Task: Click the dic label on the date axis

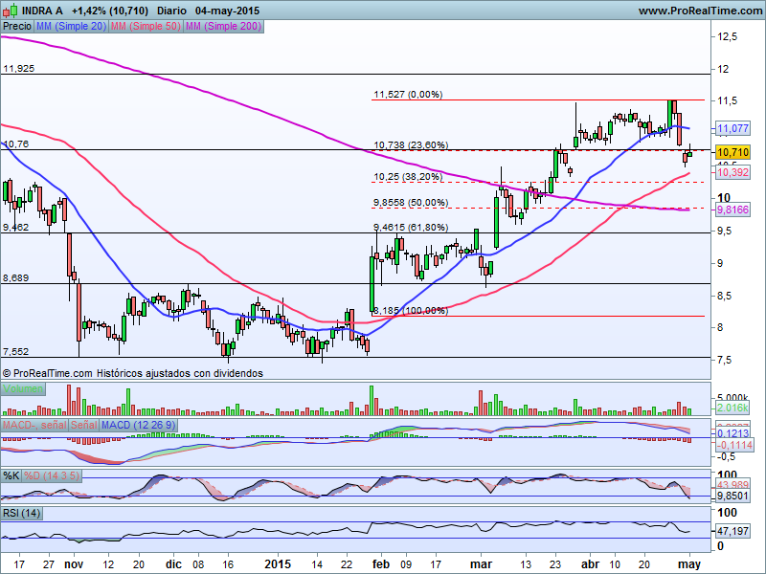Action: point(173,564)
